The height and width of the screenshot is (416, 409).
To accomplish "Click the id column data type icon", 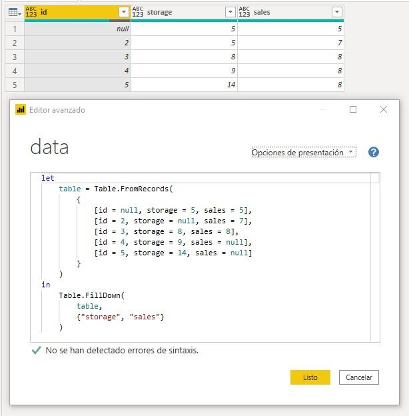I will click(31, 12).
